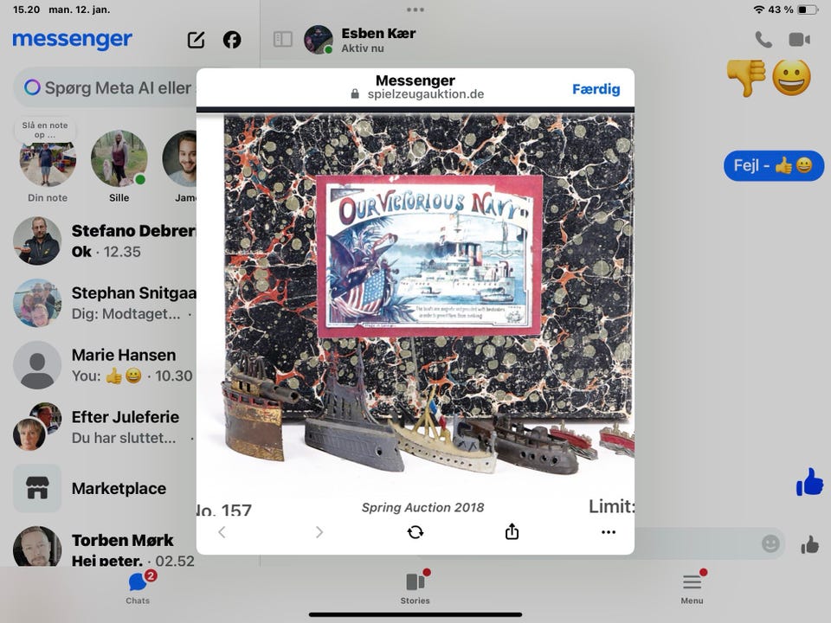
Task: Tap the emoji picker smiley icon
Action: coord(770,543)
